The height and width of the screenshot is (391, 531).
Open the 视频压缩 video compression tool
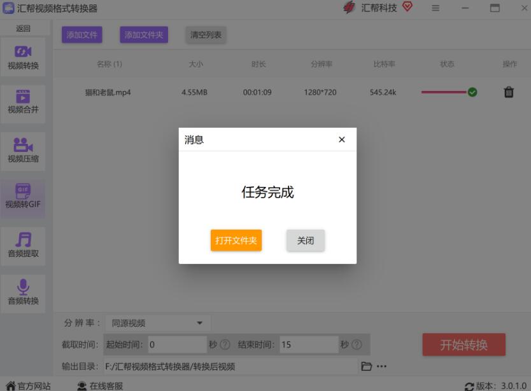point(23,151)
